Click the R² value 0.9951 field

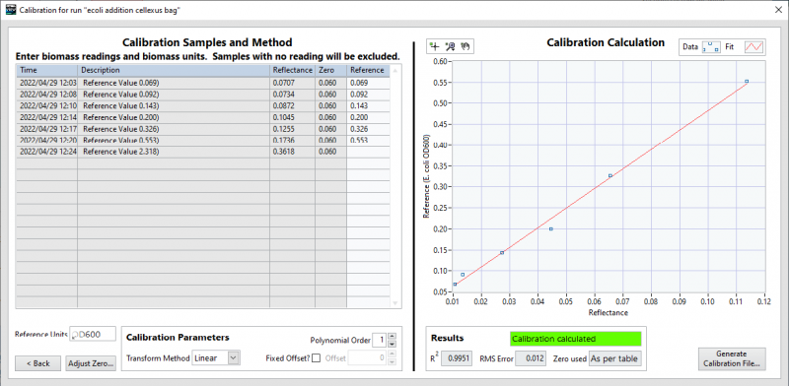click(457, 358)
